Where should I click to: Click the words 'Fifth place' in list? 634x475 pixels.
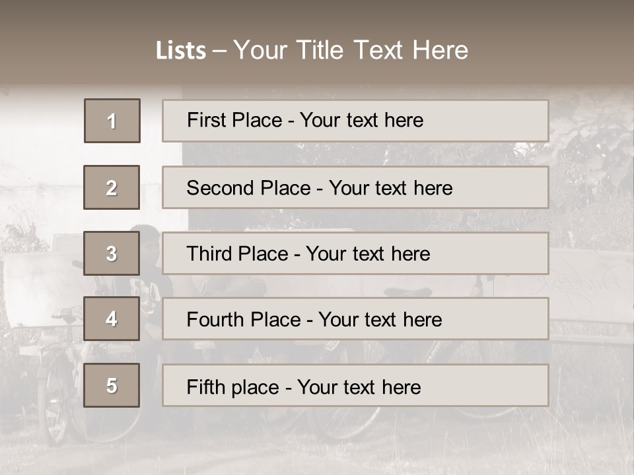[x=233, y=387]
